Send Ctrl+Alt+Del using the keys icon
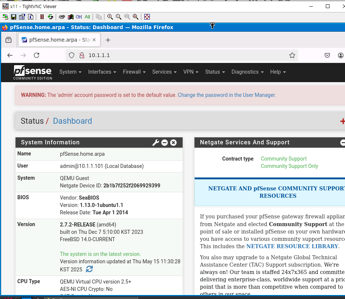345x299 pixels. pyautogui.click(x=62, y=17)
